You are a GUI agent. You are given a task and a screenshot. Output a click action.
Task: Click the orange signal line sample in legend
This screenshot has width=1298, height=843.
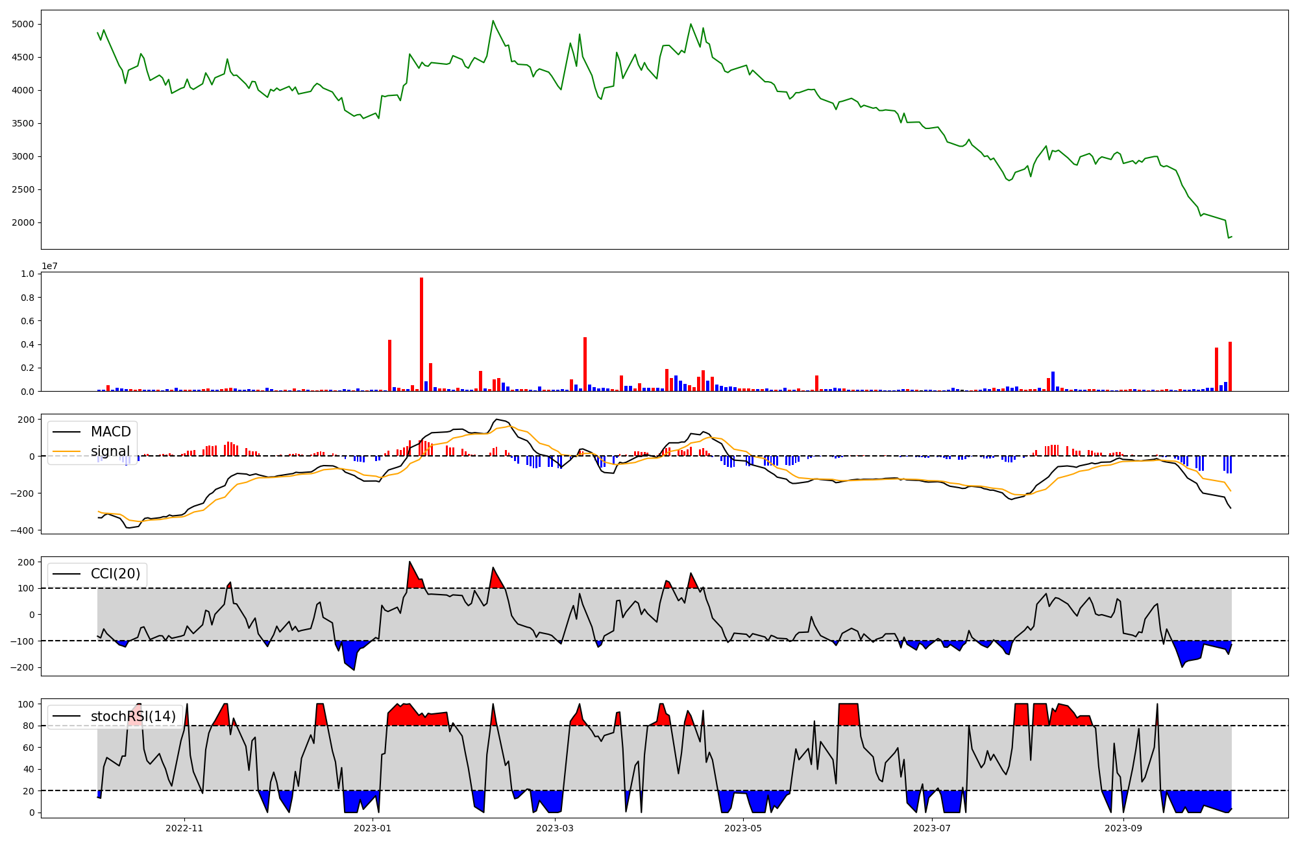(x=66, y=451)
